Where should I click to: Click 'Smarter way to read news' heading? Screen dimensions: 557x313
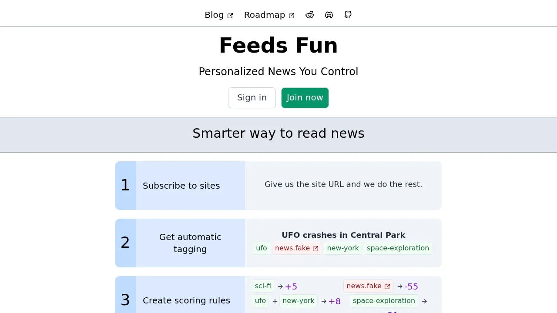pyautogui.click(x=278, y=133)
